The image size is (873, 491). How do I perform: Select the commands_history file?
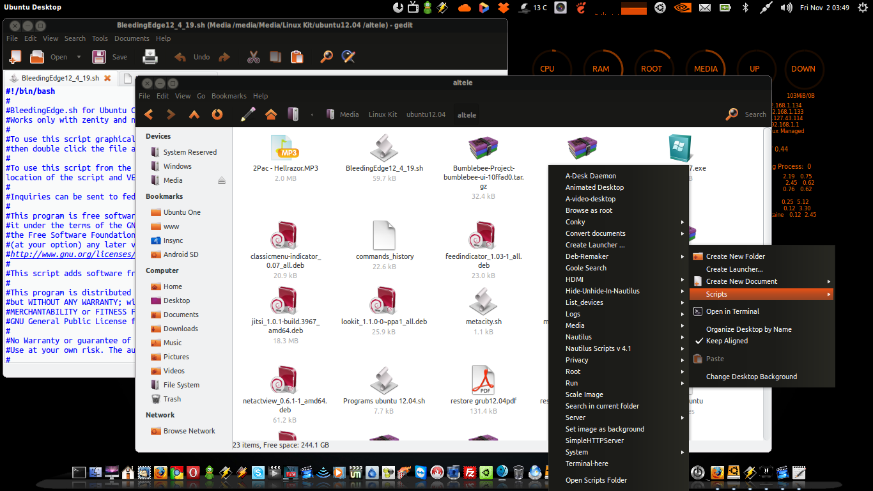385,246
